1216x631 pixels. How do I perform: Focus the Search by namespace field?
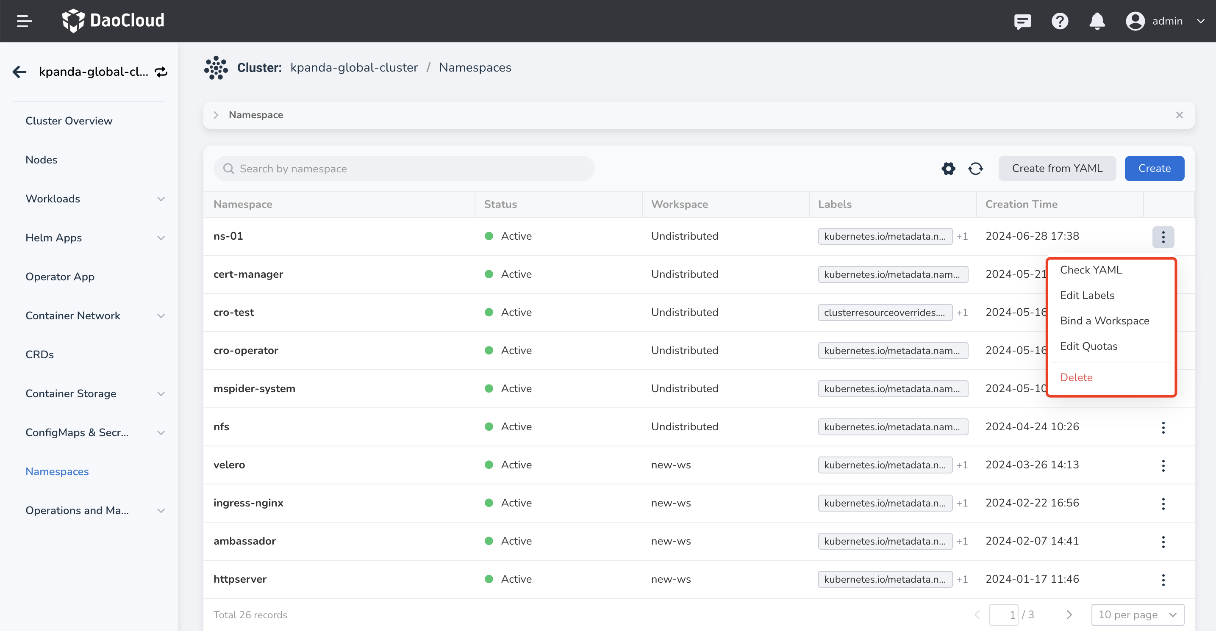tap(404, 169)
